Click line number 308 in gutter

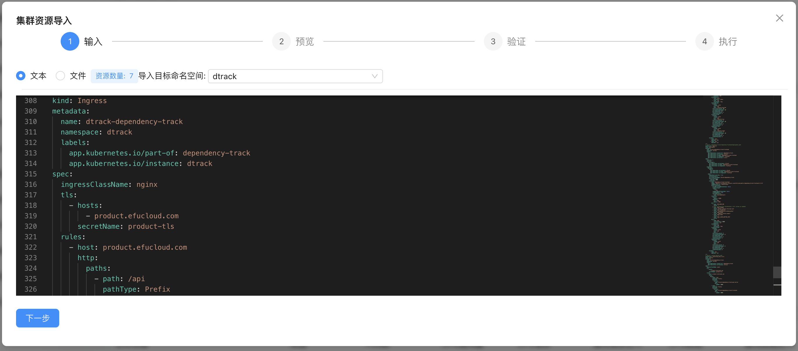[31, 101]
